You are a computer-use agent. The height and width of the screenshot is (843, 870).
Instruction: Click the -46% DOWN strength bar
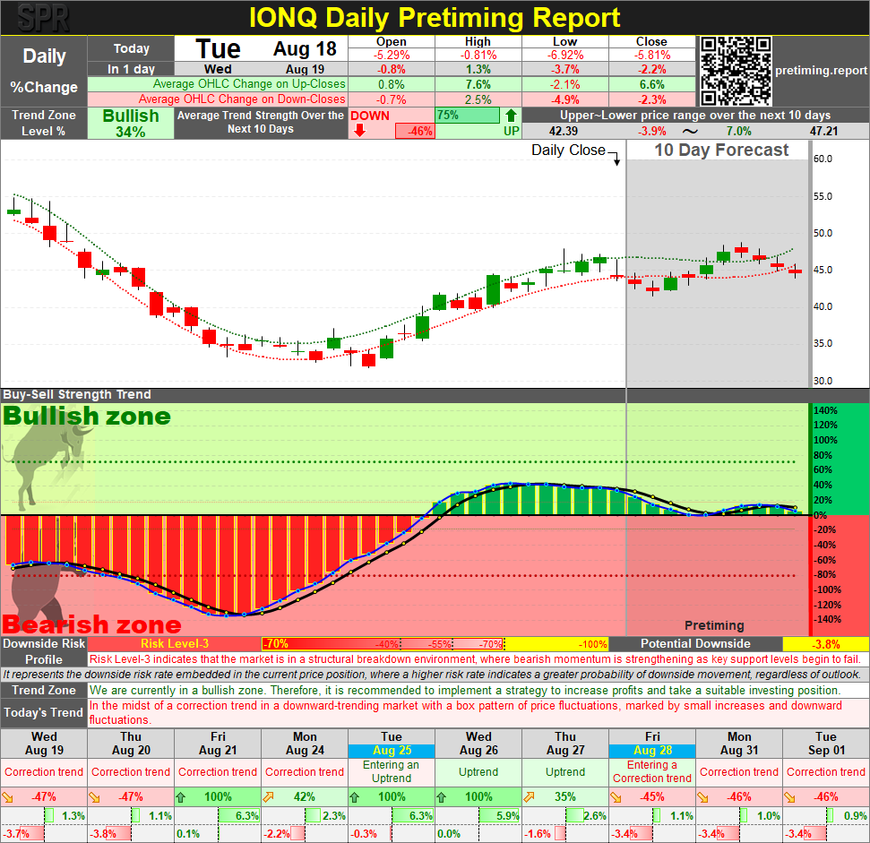tap(414, 132)
